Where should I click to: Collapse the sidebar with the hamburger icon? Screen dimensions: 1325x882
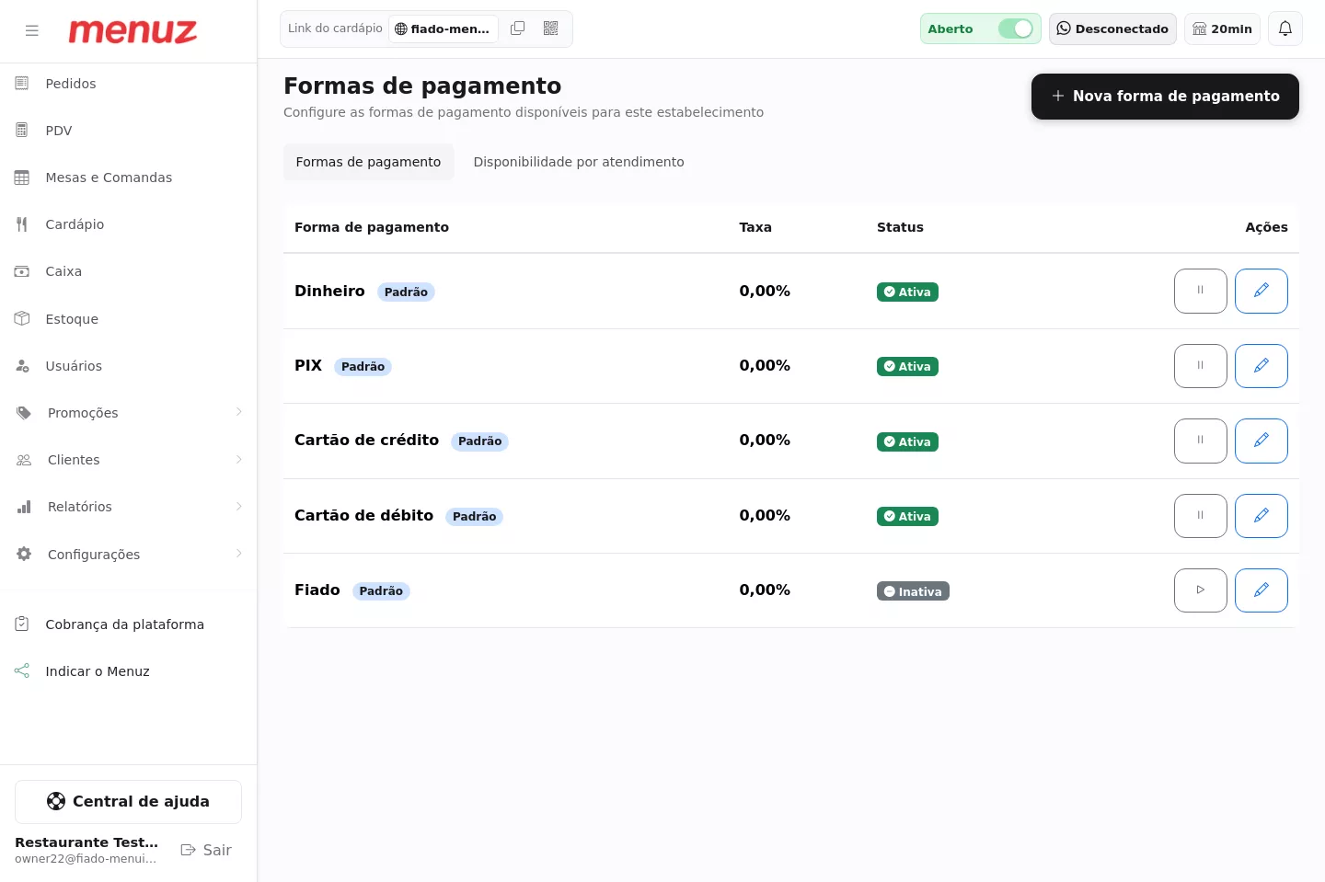coord(32,30)
